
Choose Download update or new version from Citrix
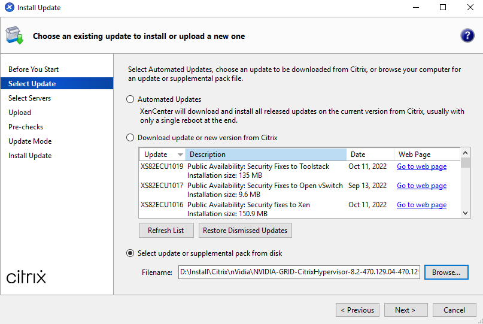coord(130,138)
